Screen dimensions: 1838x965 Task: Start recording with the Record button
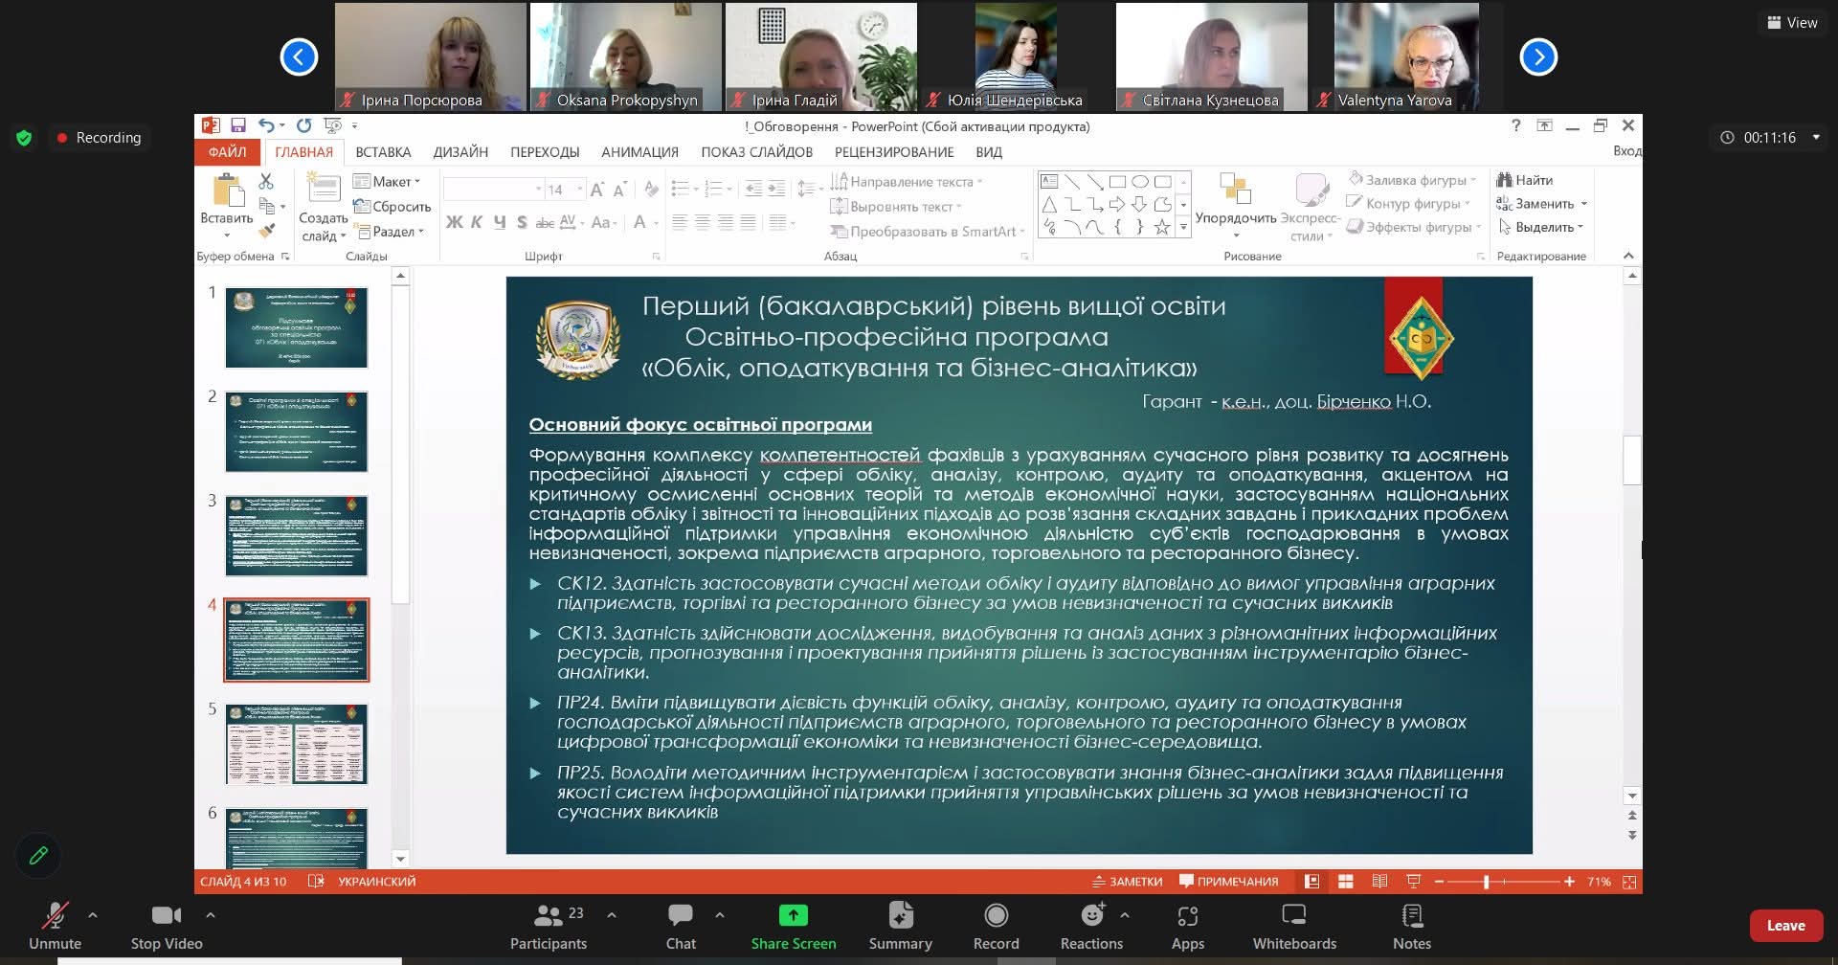tap(996, 926)
